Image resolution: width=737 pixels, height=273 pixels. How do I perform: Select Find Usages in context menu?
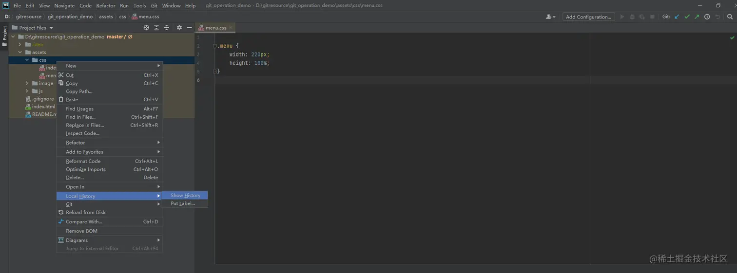[x=110, y=109]
